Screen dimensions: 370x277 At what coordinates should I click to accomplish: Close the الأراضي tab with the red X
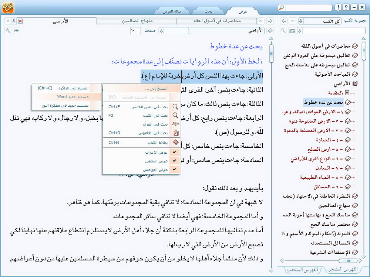point(20,21)
